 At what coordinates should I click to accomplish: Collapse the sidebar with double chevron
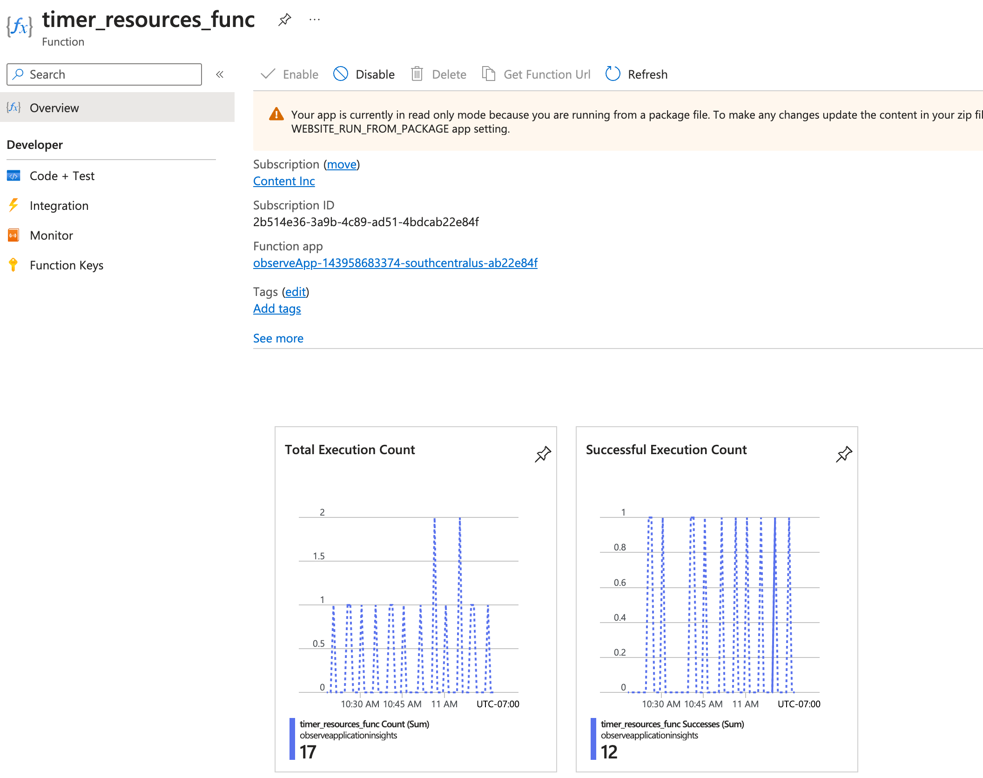(220, 74)
